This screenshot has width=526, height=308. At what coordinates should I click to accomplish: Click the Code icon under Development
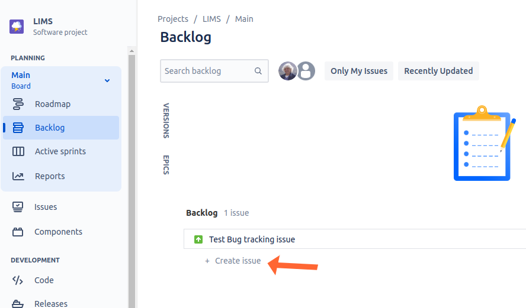point(18,280)
